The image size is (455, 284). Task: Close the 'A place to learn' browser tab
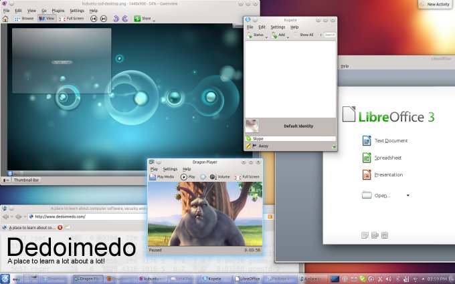pyautogui.click(x=60, y=227)
